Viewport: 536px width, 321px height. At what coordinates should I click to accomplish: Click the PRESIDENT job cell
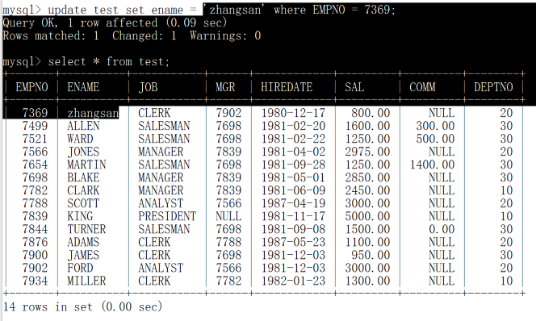(167, 216)
